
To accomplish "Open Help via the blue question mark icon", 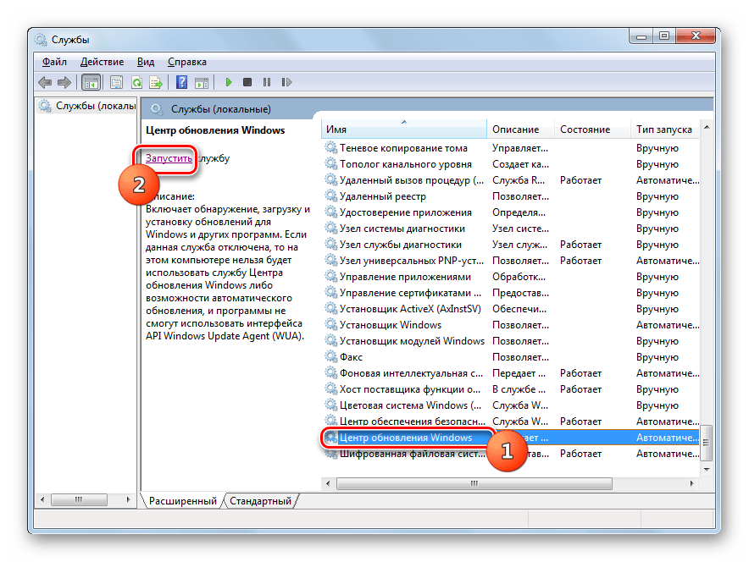I will (181, 82).
